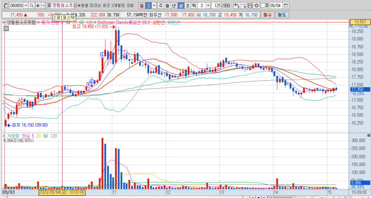
Task: Switch to weekly chart 주
Action: (x=161, y=5)
